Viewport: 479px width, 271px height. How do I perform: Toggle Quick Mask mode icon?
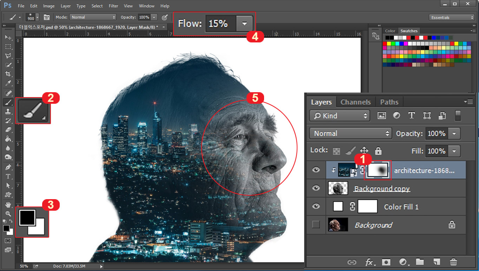[8, 241]
